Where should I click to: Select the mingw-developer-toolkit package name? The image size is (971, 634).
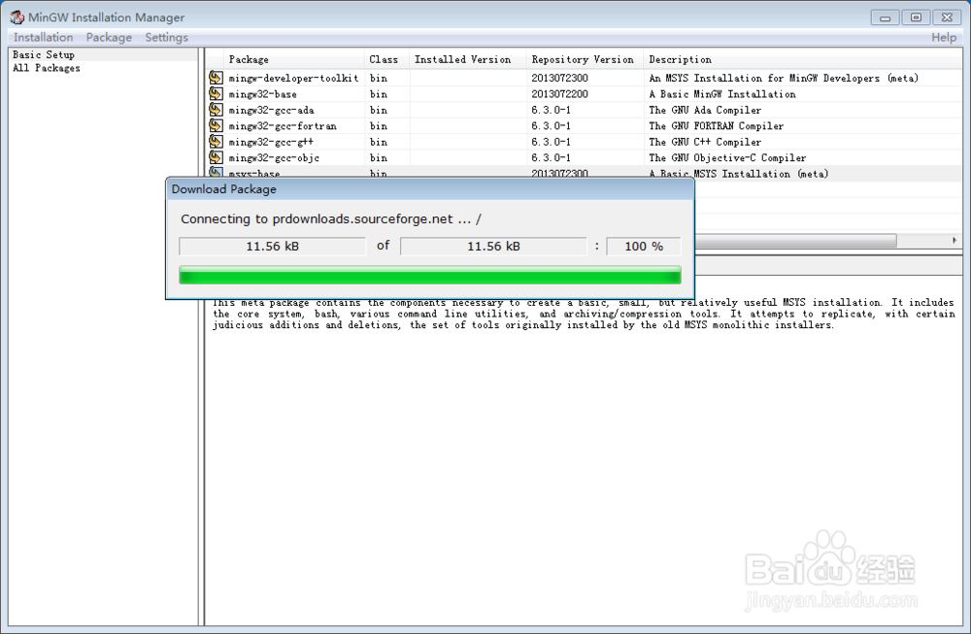click(293, 78)
